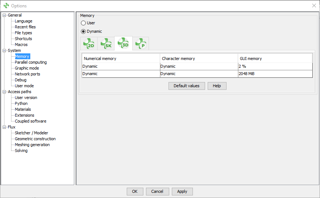Viewport: 320px width, 198px height.
Task: Collapse the General tree node
Action: click(4, 15)
